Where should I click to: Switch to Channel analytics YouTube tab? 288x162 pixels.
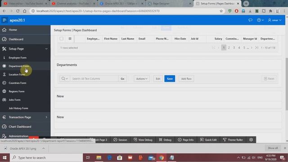(x=73, y=4)
